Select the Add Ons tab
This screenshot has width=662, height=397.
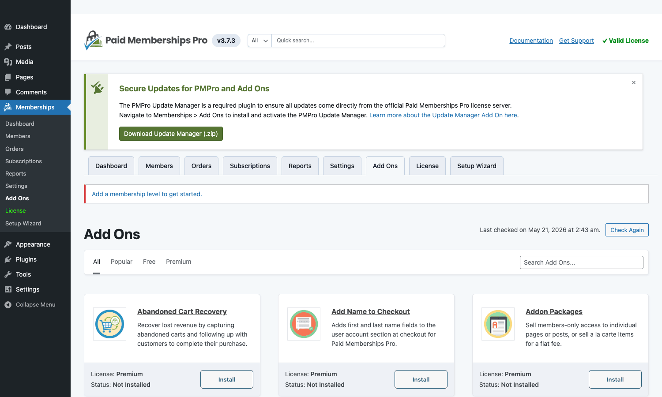(x=385, y=166)
